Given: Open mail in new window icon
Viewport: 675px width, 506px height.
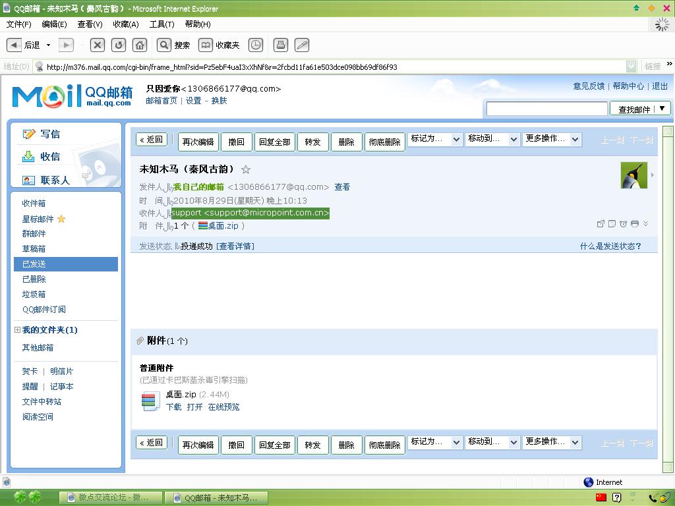Looking at the screenshot, I should [x=601, y=224].
